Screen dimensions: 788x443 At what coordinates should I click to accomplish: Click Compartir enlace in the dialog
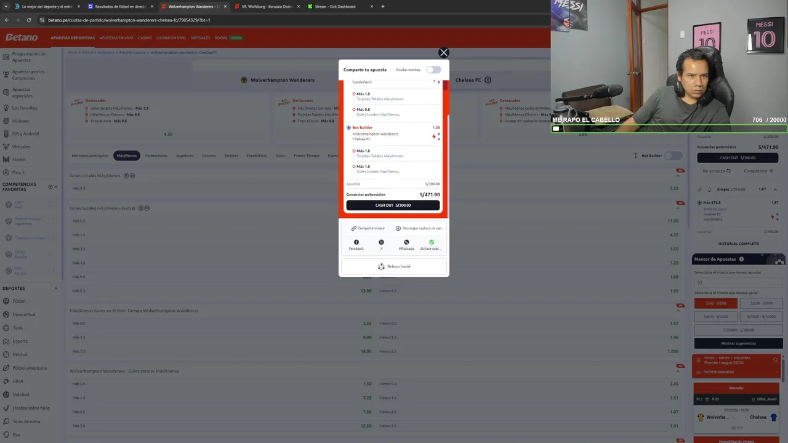[x=368, y=228]
